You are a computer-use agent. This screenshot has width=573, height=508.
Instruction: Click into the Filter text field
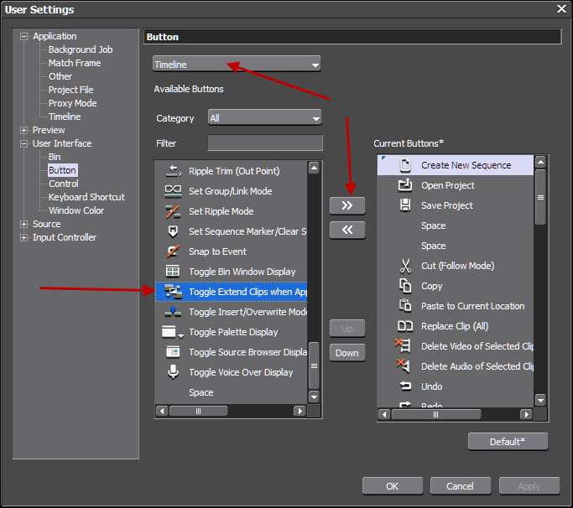point(265,143)
